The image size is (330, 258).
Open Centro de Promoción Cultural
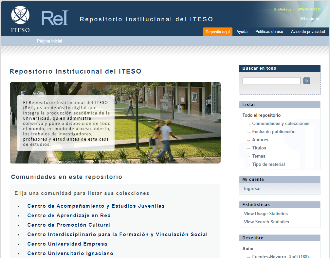tap(69, 225)
